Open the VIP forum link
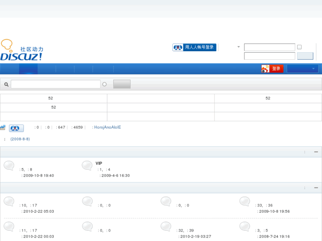This screenshot has width=322, height=241. coord(99,164)
